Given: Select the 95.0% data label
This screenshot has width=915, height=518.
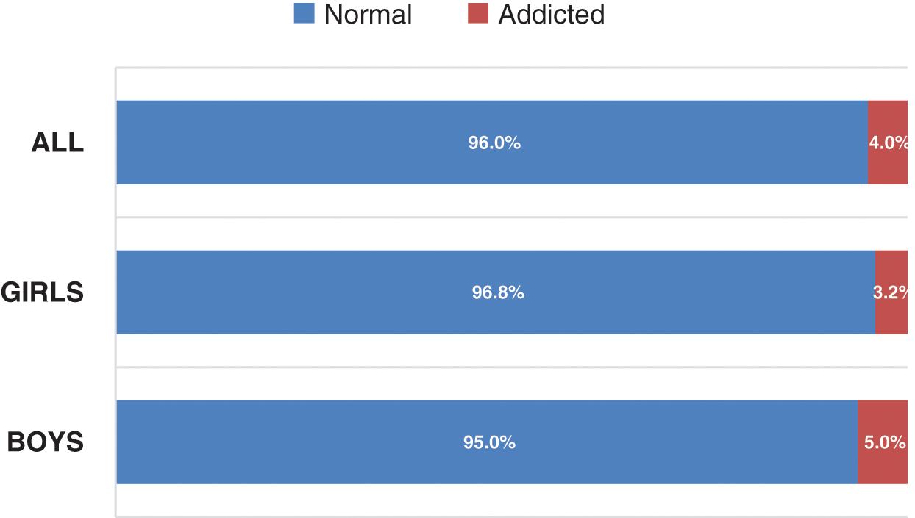Looking at the screenshot, I should 489,443.
